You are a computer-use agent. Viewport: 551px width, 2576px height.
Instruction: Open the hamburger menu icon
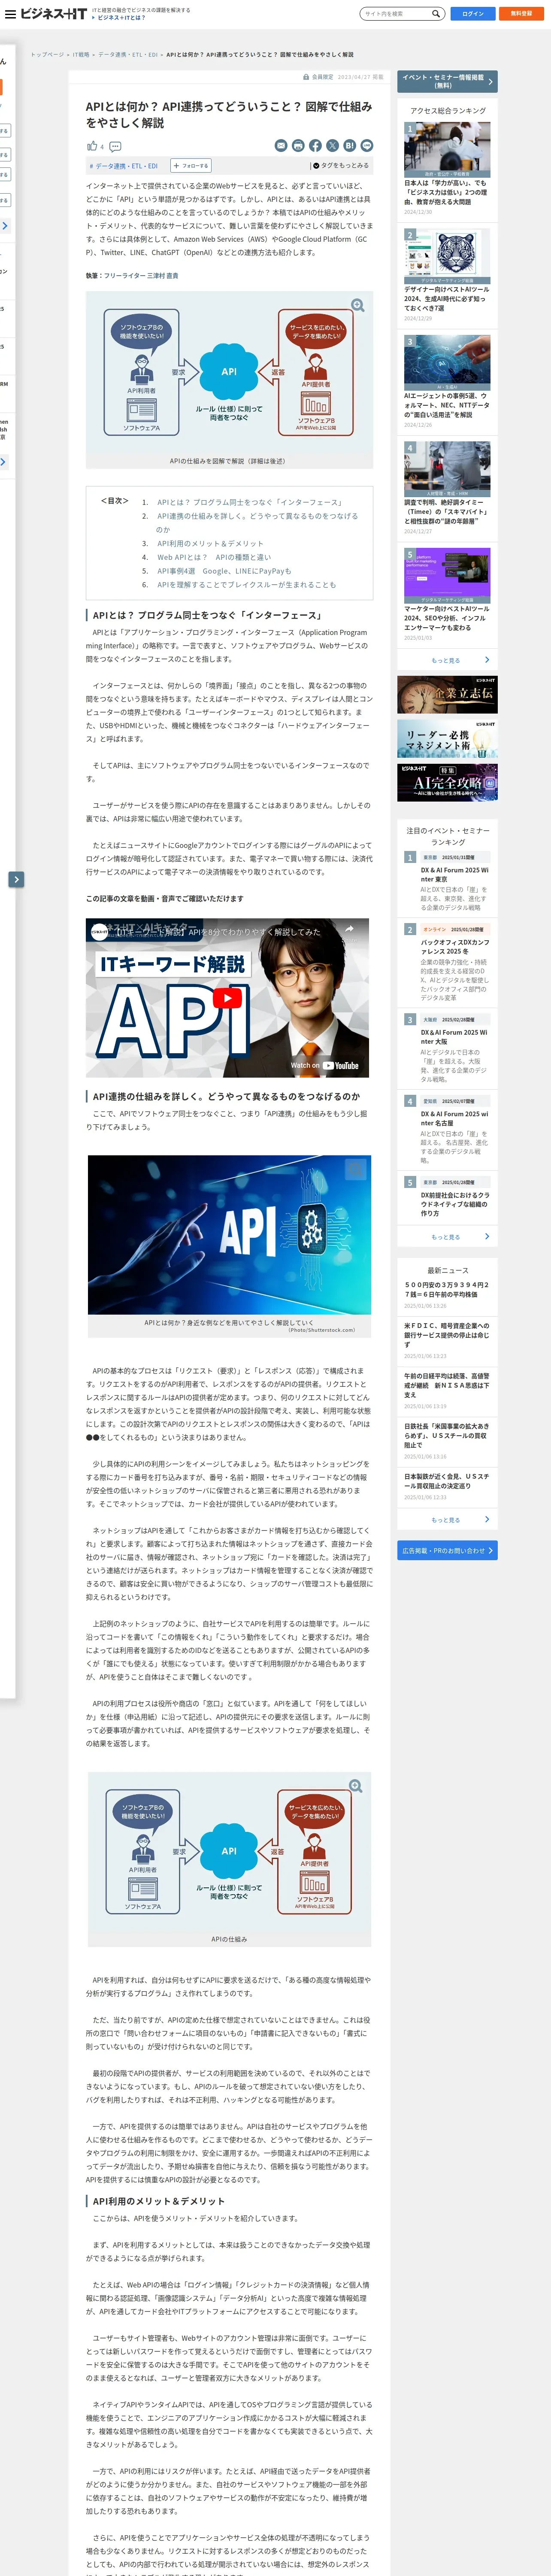click(x=10, y=14)
